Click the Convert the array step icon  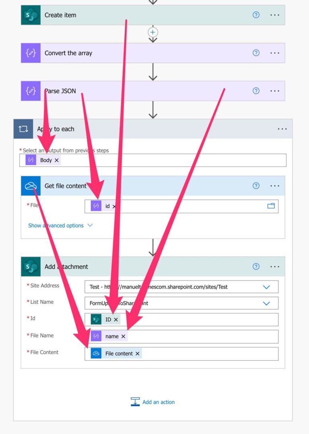[31, 52]
